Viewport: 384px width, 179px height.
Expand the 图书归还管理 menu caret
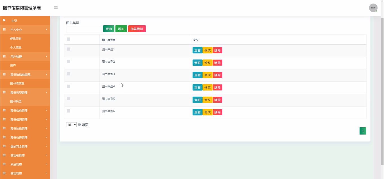(x=46, y=137)
